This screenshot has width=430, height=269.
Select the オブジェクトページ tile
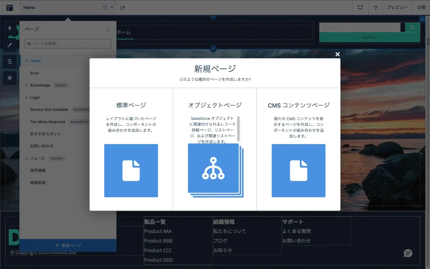pyautogui.click(x=214, y=169)
